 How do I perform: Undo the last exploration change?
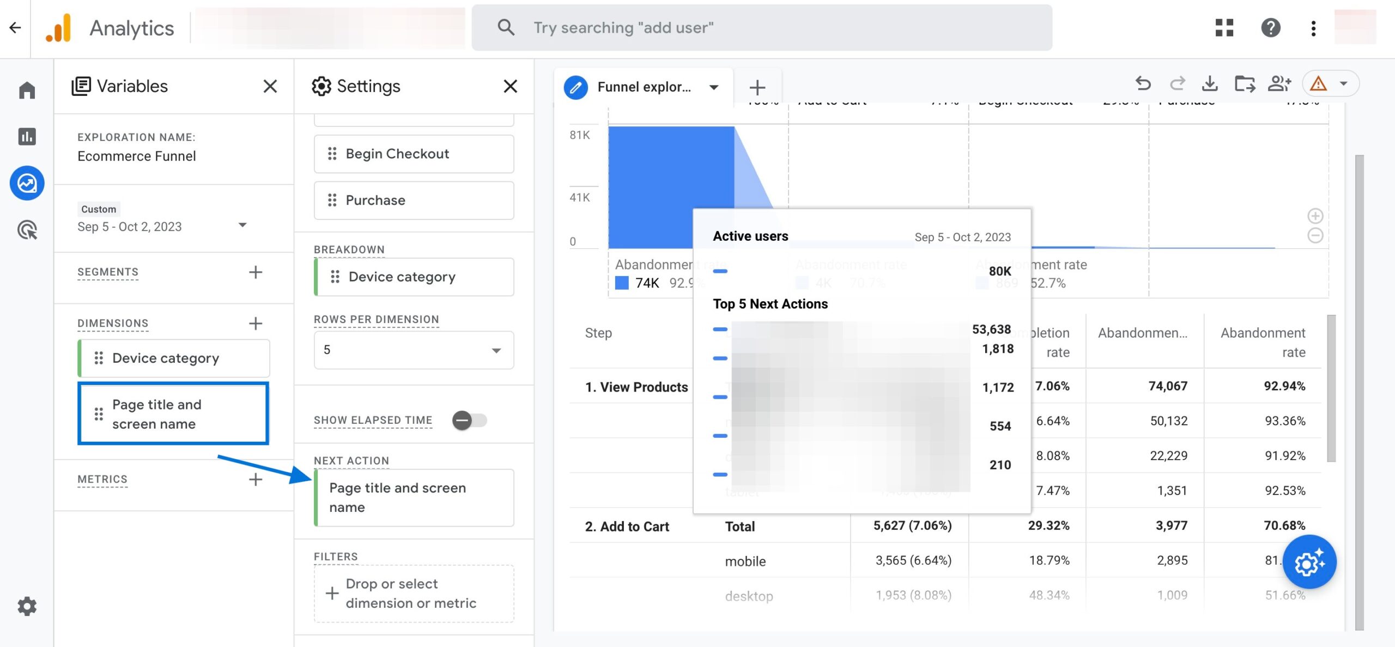click(x=1143, y=84)
